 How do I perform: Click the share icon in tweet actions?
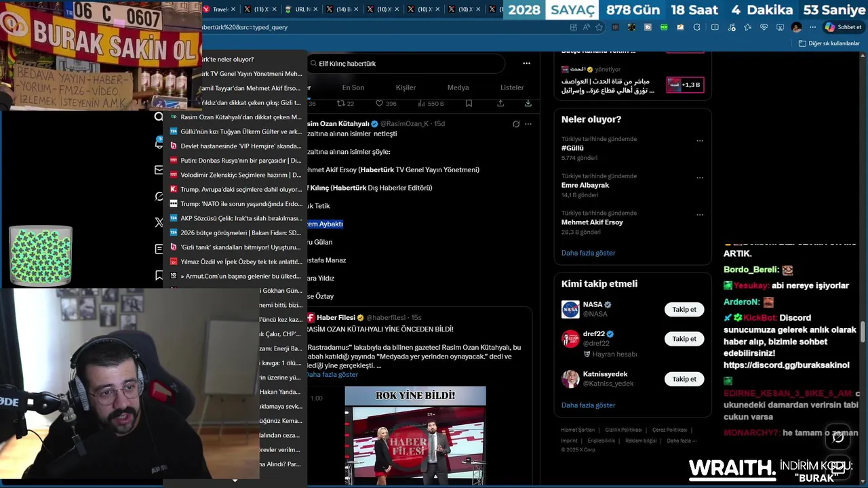pyautogui.click(x=500, y=104)
